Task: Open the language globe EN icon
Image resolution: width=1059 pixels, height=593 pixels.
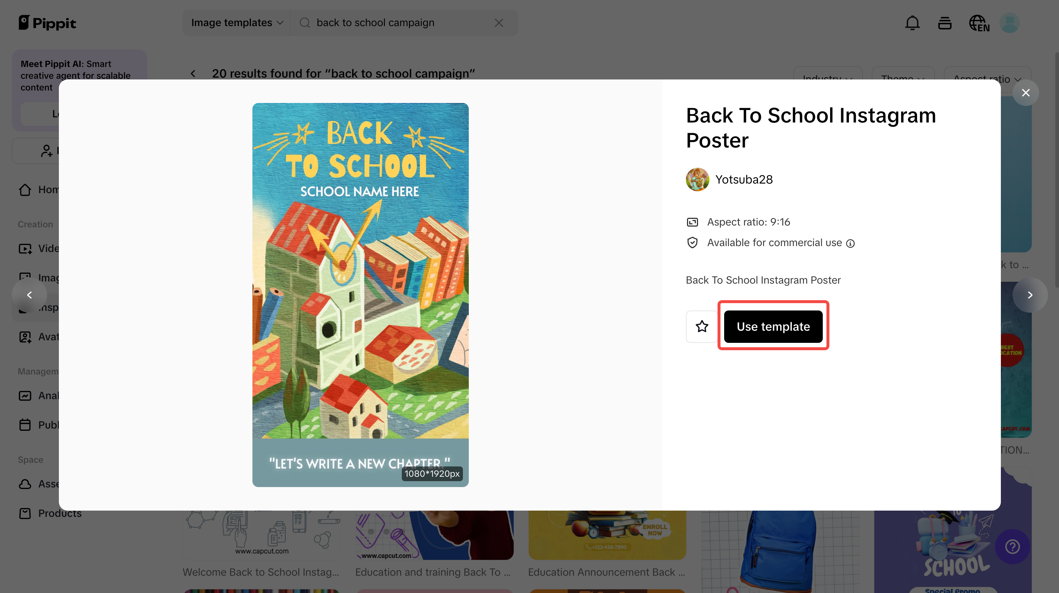Action: (x=978, y=23)
